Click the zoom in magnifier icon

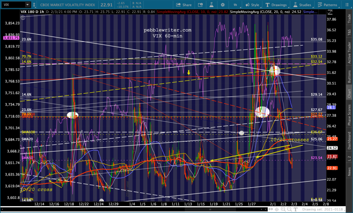283,209
